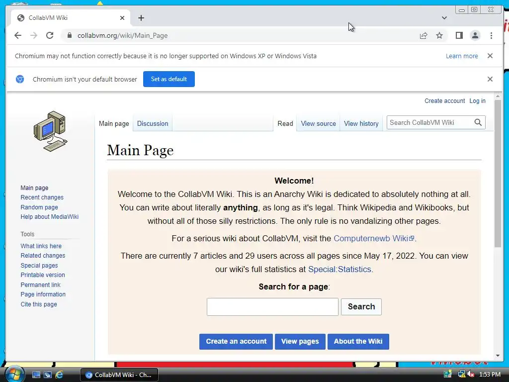Click the network tray icon

coord(461,374)
